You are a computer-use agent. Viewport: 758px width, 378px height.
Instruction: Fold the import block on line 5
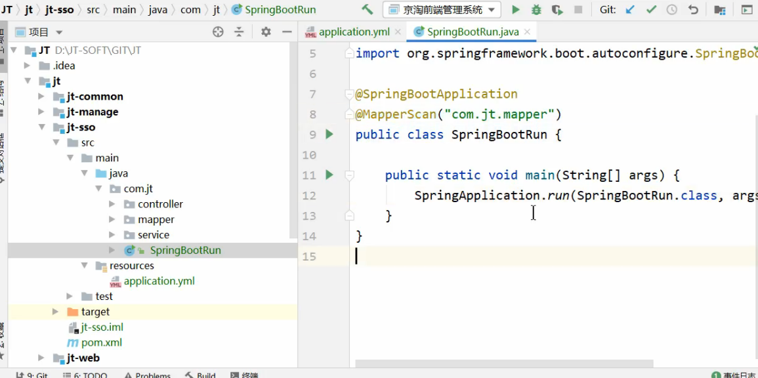[350, 54]
